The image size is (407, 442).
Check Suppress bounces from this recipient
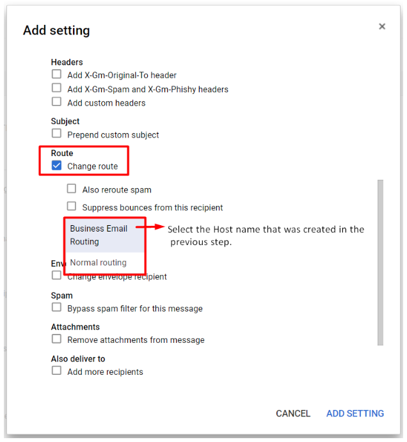pyautogui.click(x=72, y=206)
